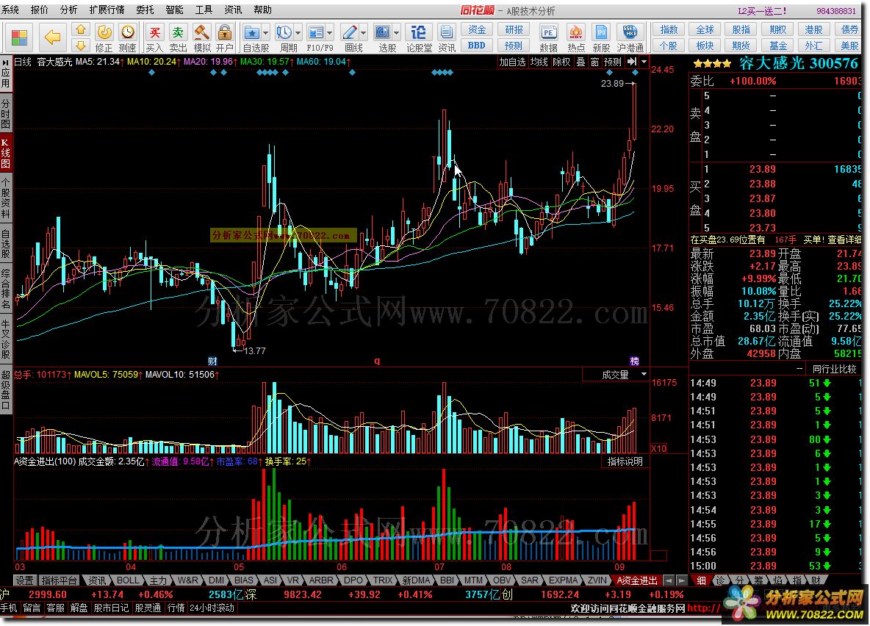
Task: Expand the F10/F9 dropdown arrow
Action: pyautogui.click(x=330, y=33)
